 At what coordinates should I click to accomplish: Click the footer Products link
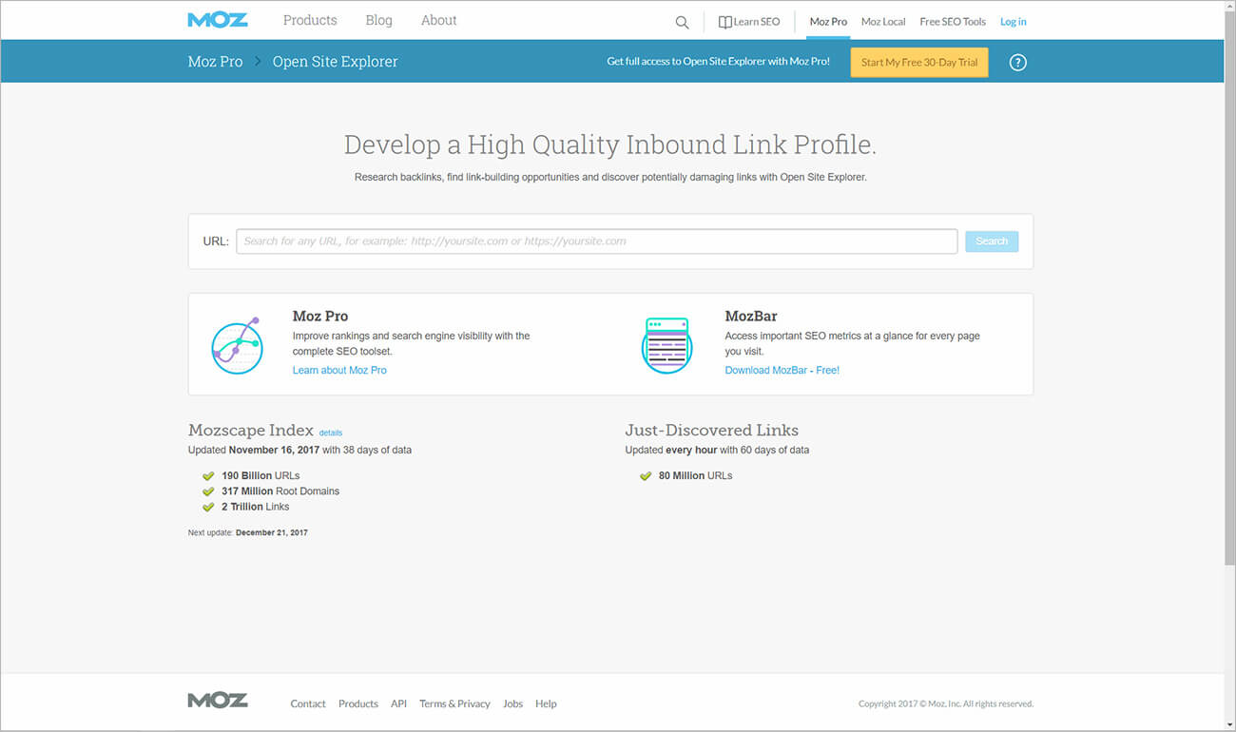point(358,703)
